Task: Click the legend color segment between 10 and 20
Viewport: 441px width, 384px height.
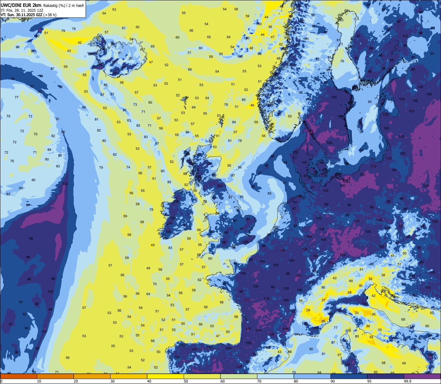Action: [x=55, y=376]
